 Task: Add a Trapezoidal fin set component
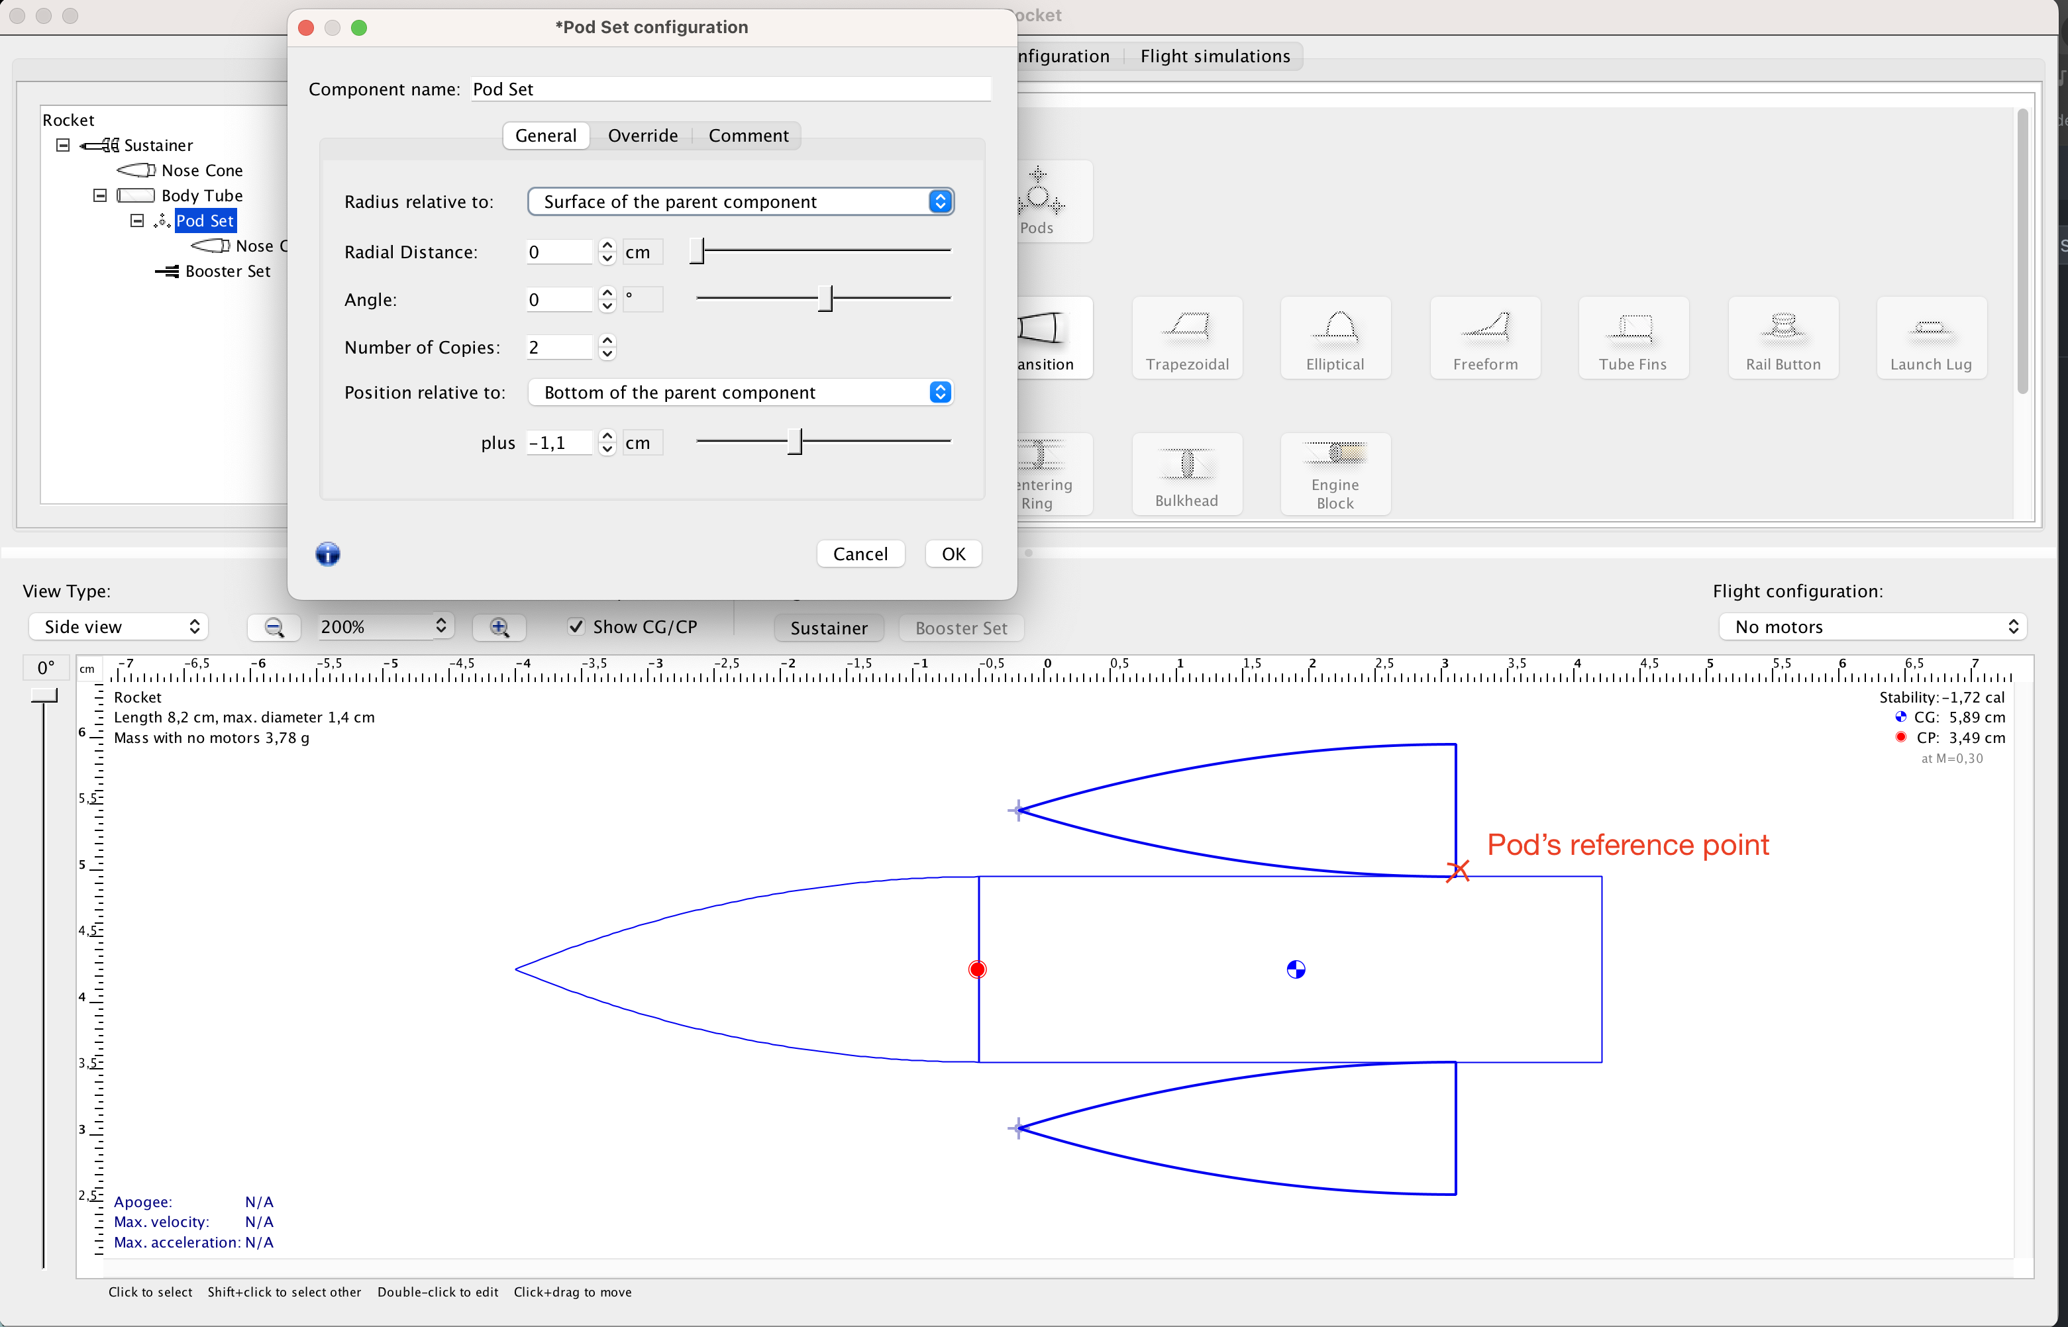coord(1186,338)
